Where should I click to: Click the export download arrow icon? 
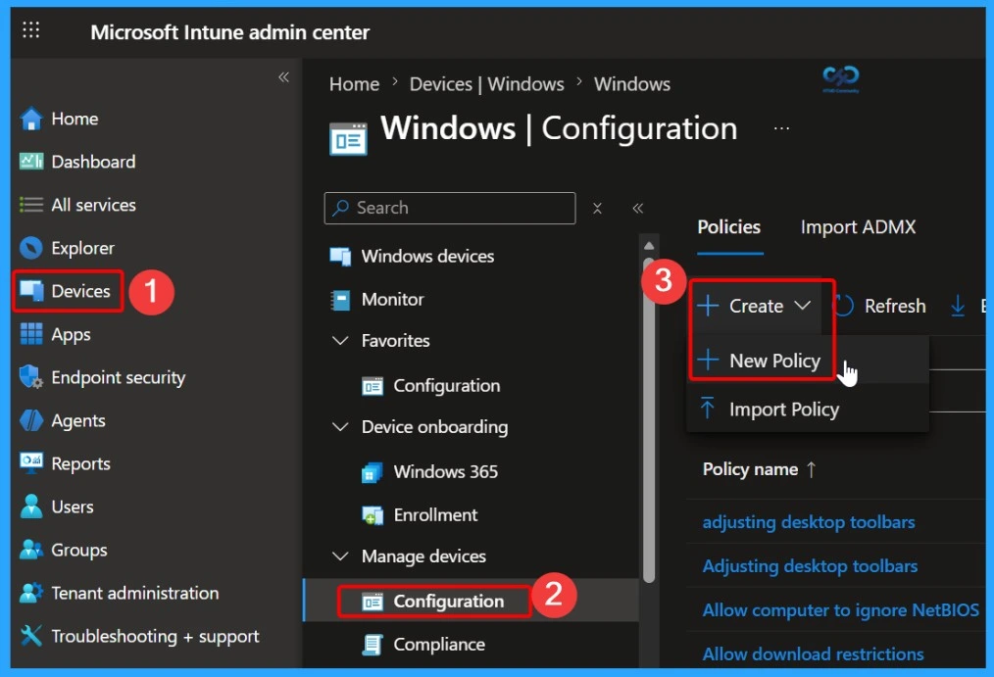pyautogui.click(x=957, y=306)
